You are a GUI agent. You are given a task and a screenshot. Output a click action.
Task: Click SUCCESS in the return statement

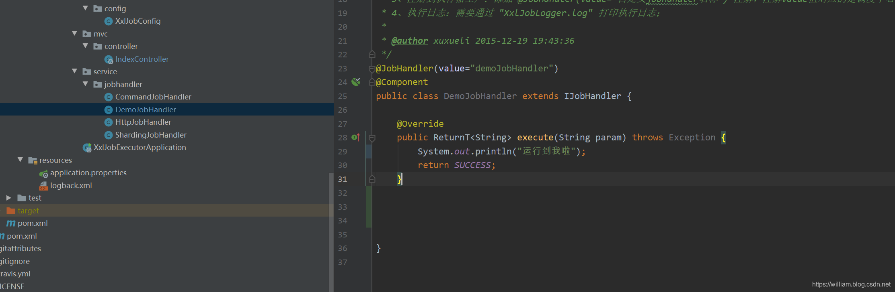pyautogui.click(x=472, y=165)
